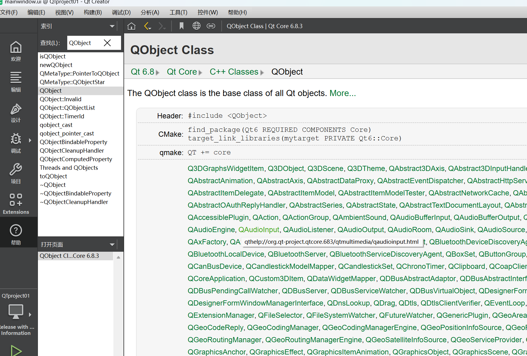Open online documentation globe icon

tap(197, 26)
